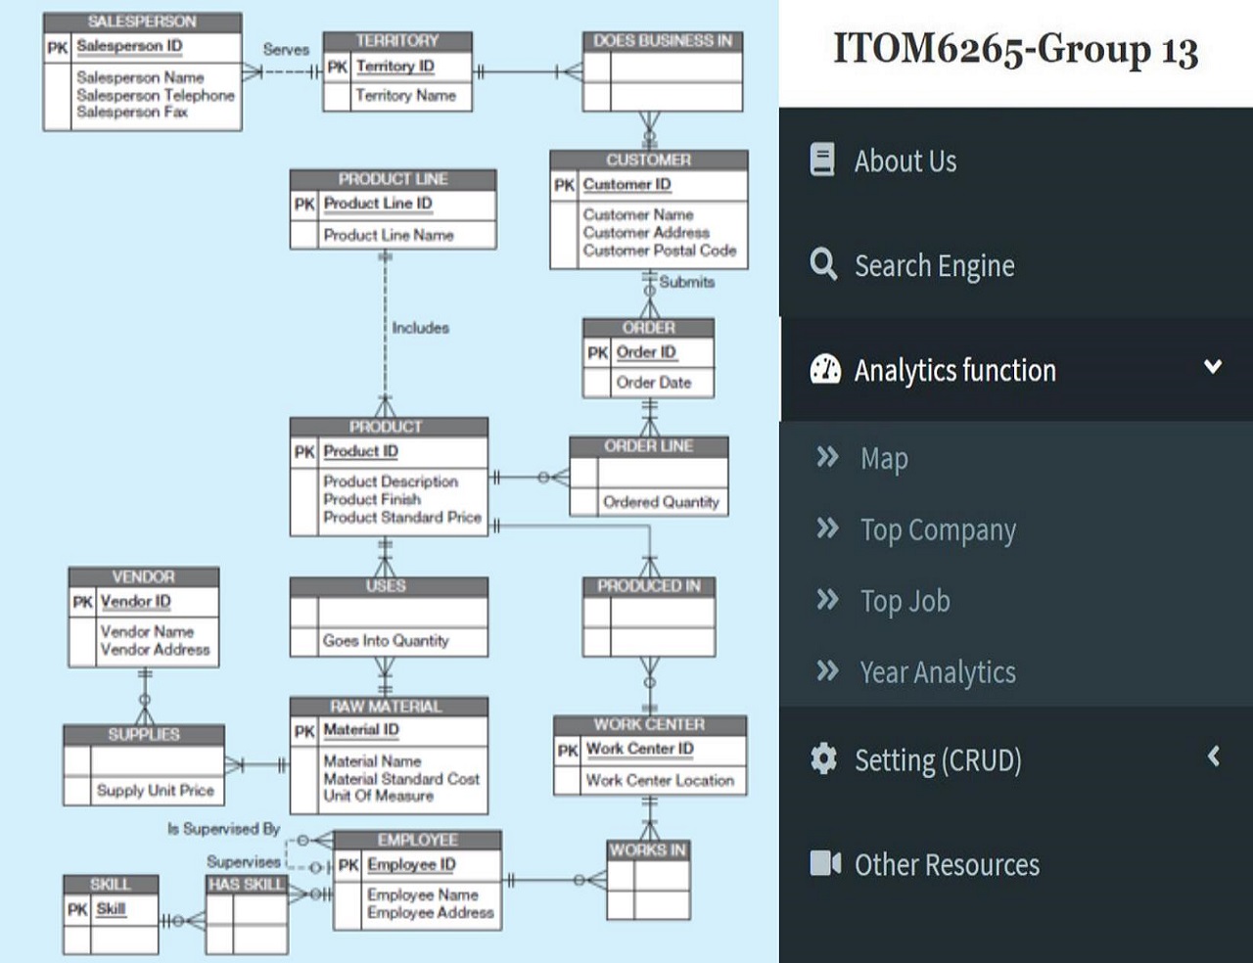This screenshot has height=963, width=1253.
Task: Select Year Analytics from the submenu
Action: pos(938,673)
